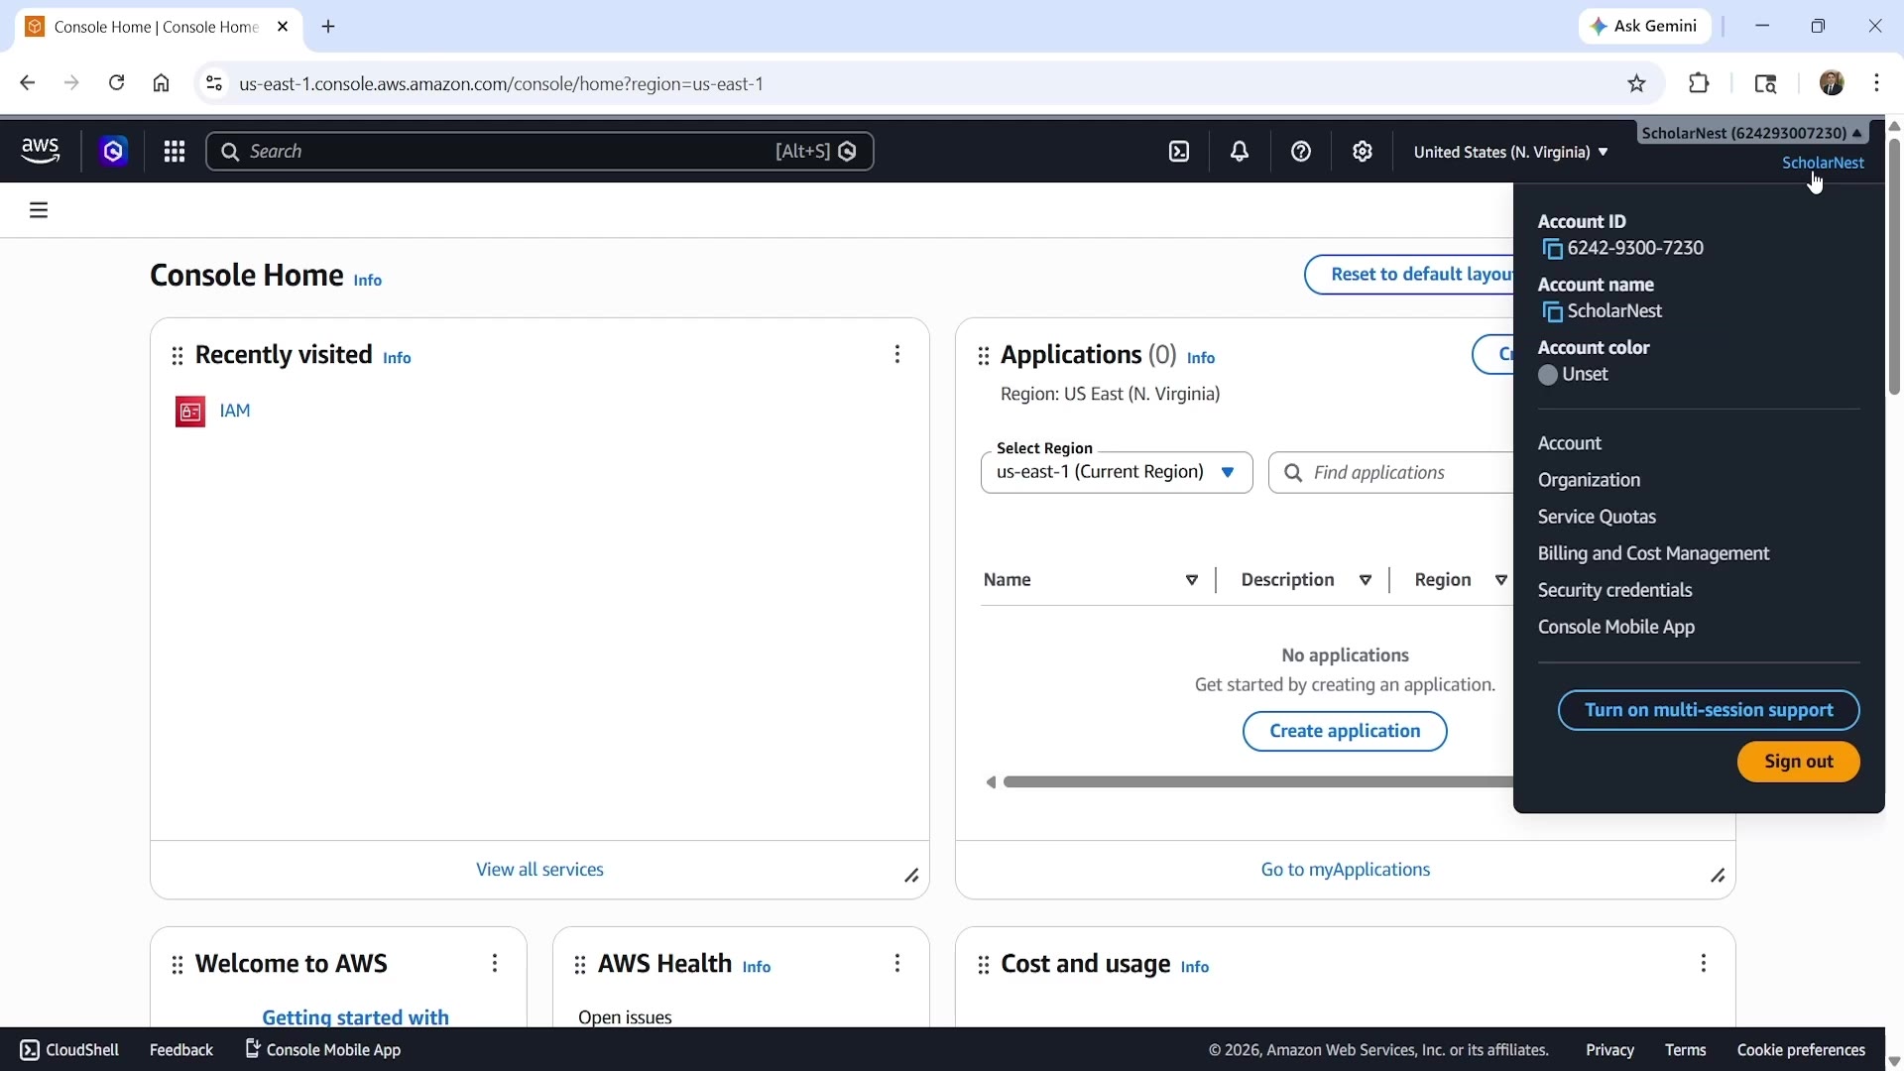Image resolution: width=1904 pixels, height=1071 pixels.
Task: Open Cookie preferences in footer
Action: (1801, 1050)
